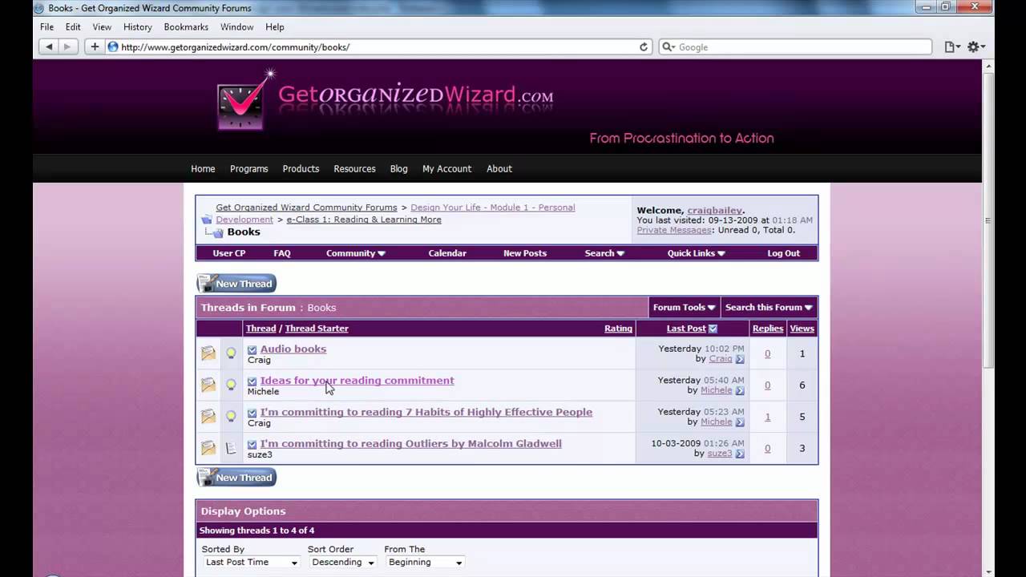This screenshot has width=1026, height=577.
Task: Open reply count 1 for 7 Habits thread
Action: pyautogui.click(x=767, y=417)
